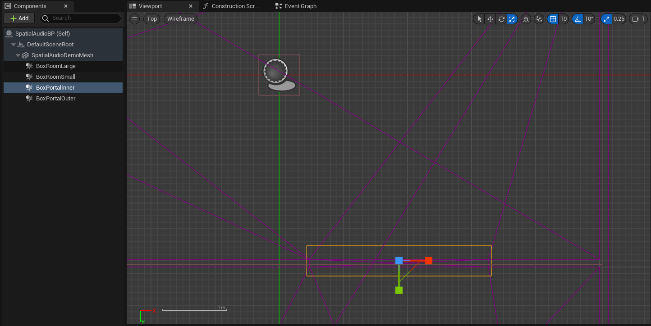Switch to the Event Graph tab

coord(300,6)
